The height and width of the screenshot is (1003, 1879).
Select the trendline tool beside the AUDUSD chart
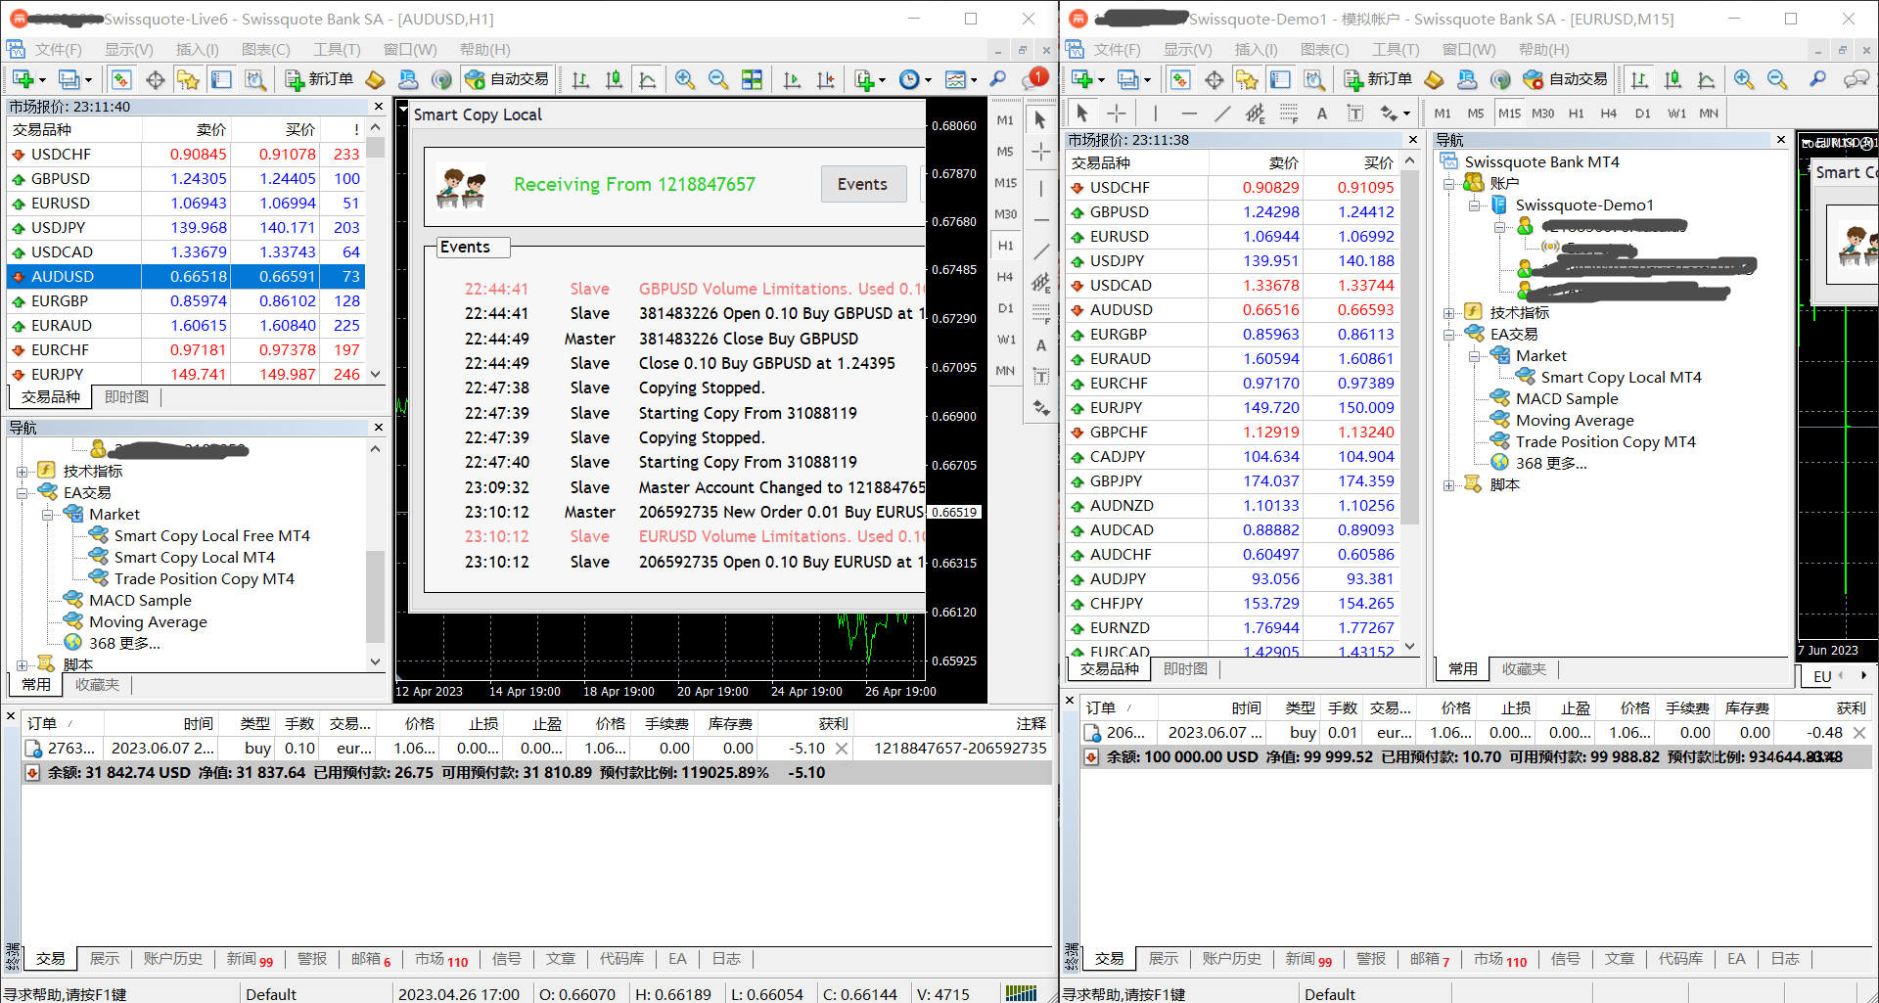pyautogui.click(x=1040, y=251)
